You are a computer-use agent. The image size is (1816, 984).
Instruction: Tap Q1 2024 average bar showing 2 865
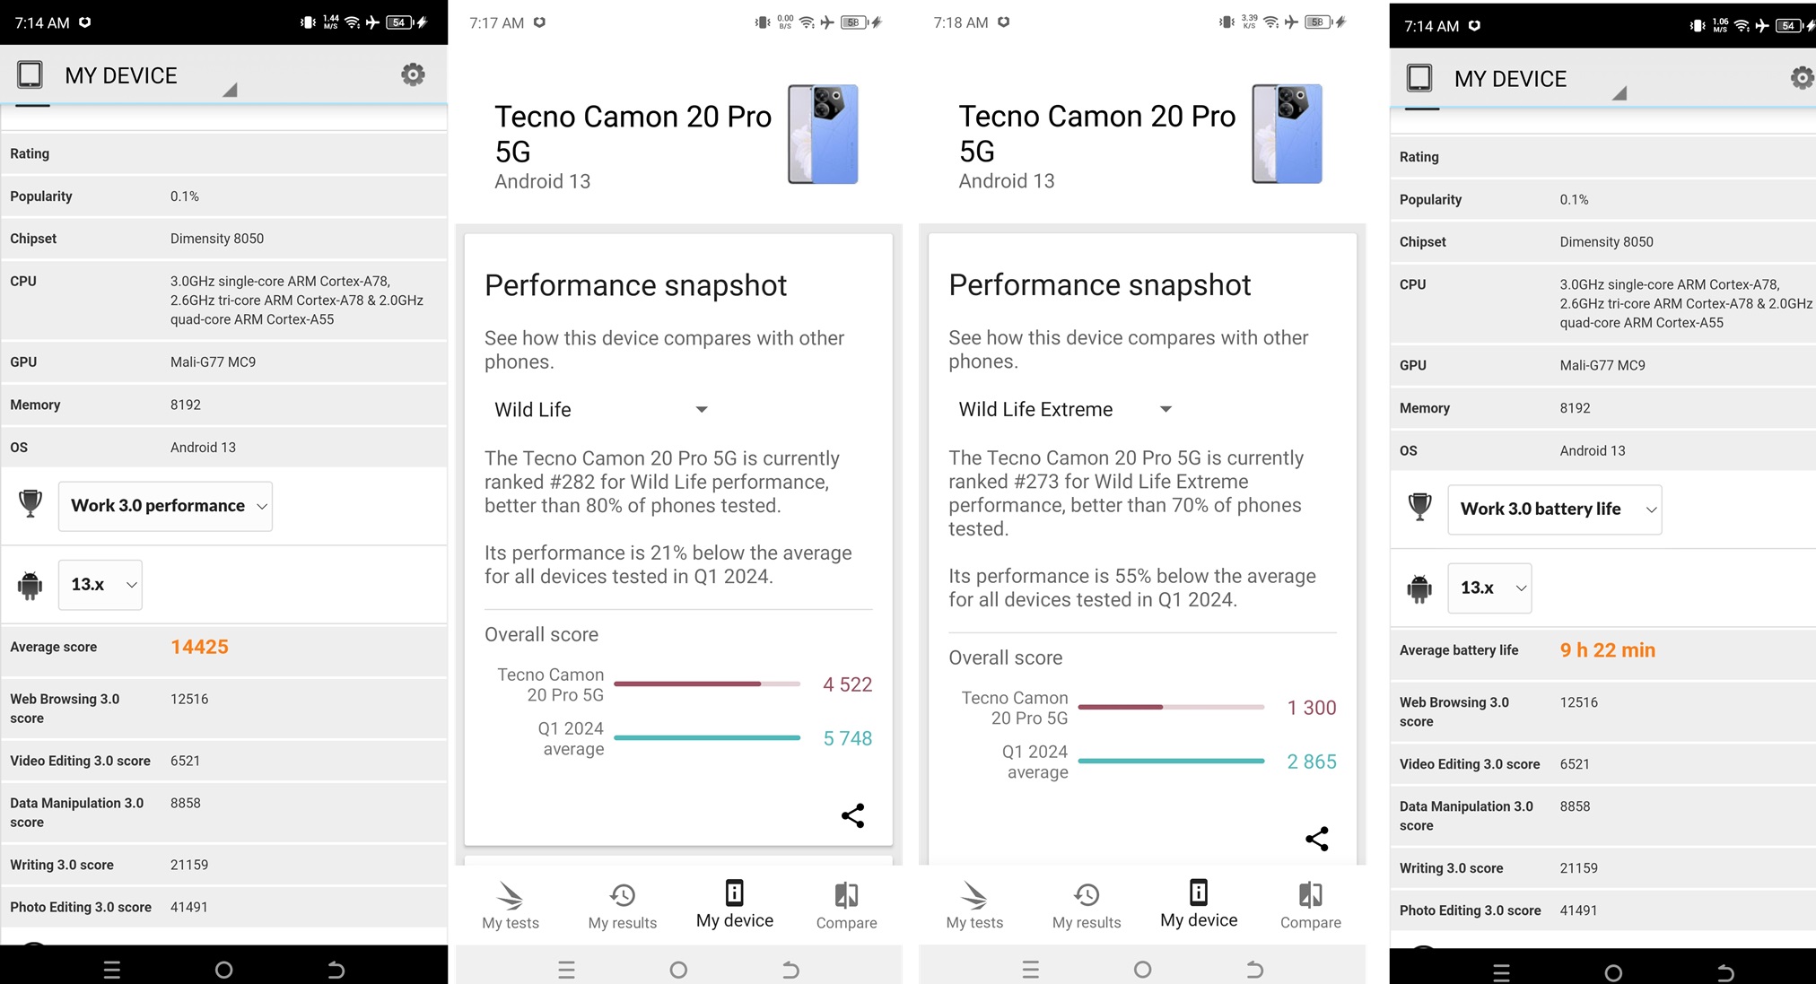(1171, 761)
